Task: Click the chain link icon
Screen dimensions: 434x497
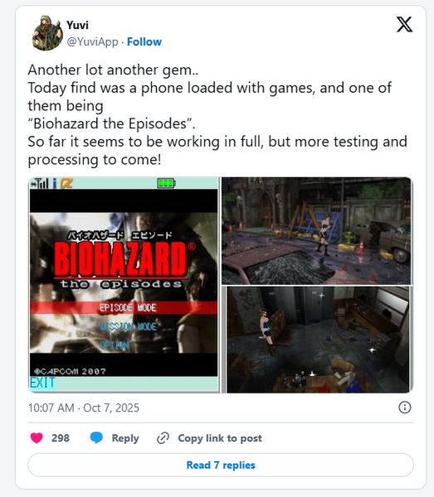Action: (163, 438)
